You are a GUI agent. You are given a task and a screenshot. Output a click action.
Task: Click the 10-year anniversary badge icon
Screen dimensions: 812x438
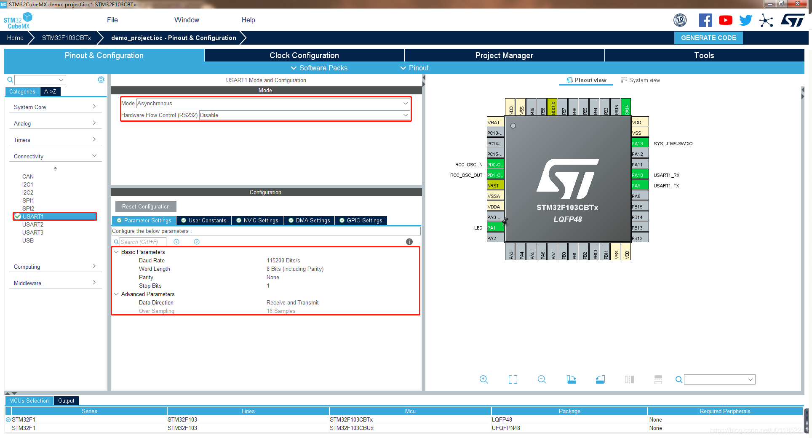coord(680,20)
